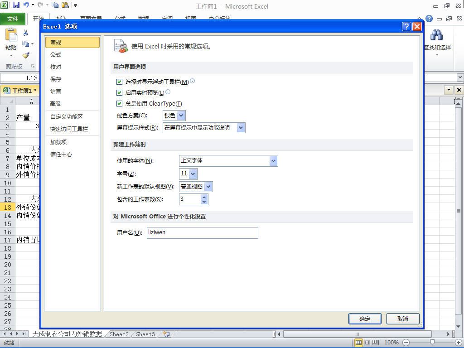
Task: Click the vertical scrollbar down arrow
Action: (459, 326)
